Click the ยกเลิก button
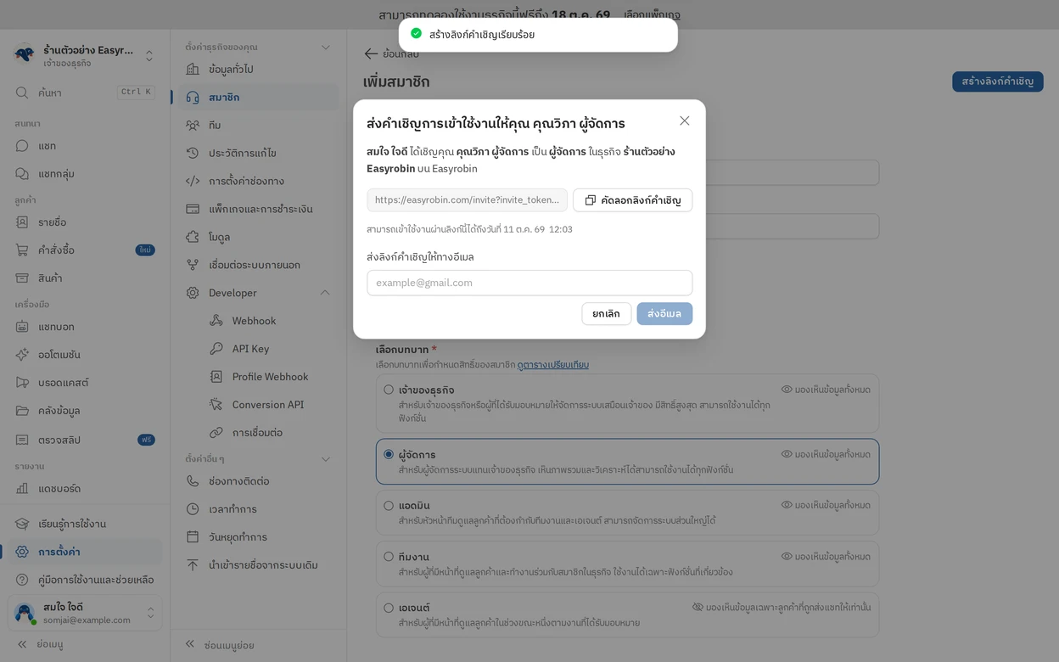Screen dimensions: 1059x662 [x=607, y=314]
